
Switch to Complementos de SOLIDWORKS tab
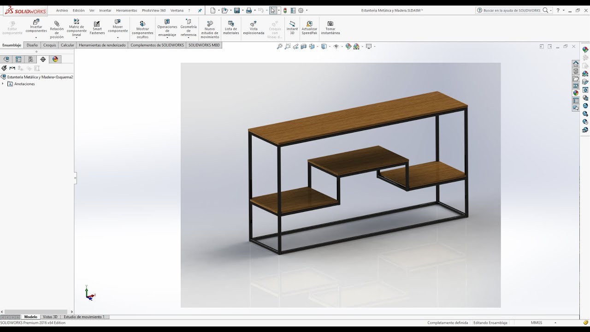(157, 45)
